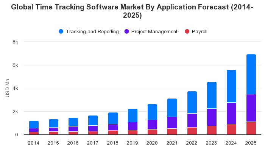
Task: Click the 2016 blue bar segment
Action: 73,122
